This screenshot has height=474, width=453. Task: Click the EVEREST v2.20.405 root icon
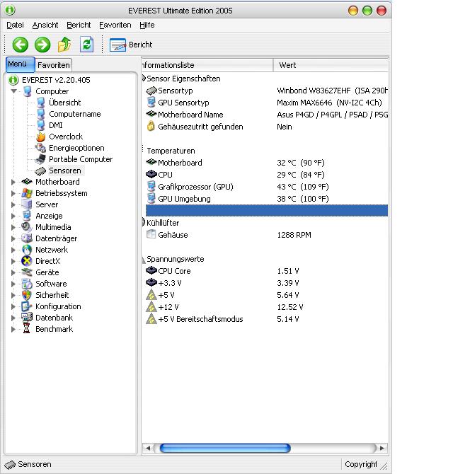pos(13,80)
